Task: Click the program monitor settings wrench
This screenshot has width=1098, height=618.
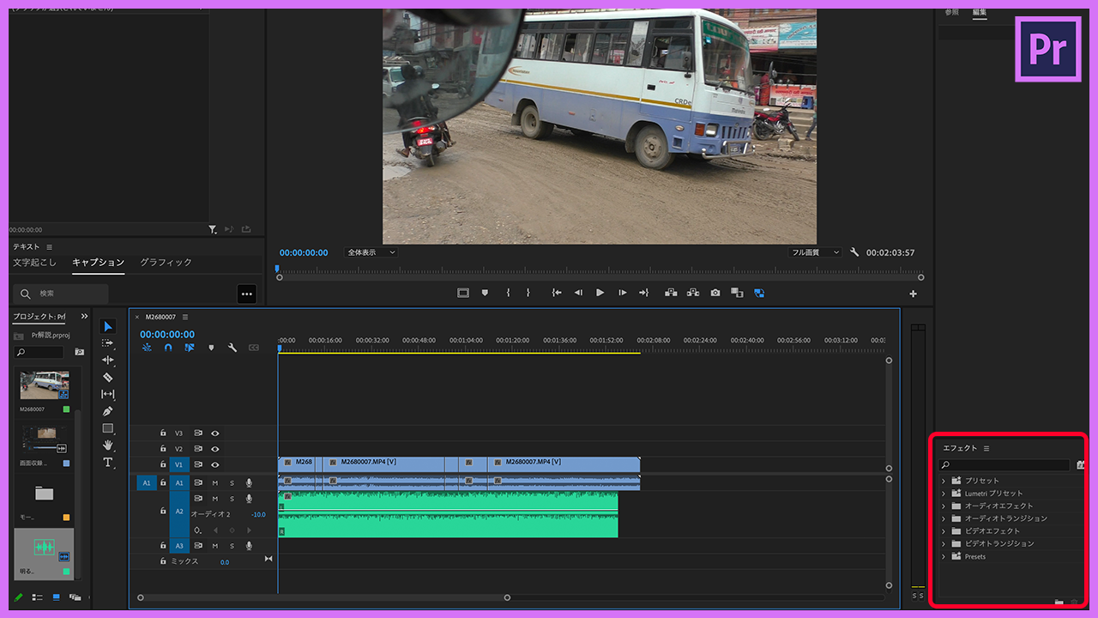Action: pyautogui.click(x=854, y=252)
